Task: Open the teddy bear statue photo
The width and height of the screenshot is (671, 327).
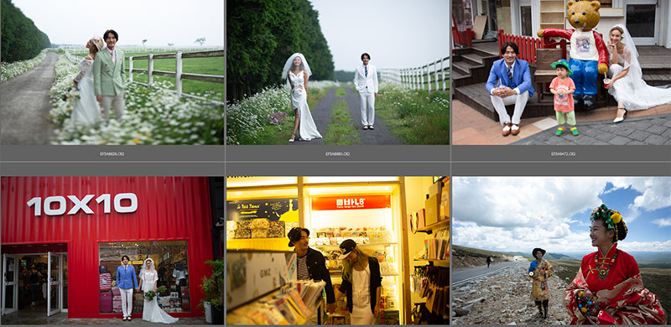Action: pos(561,72)
